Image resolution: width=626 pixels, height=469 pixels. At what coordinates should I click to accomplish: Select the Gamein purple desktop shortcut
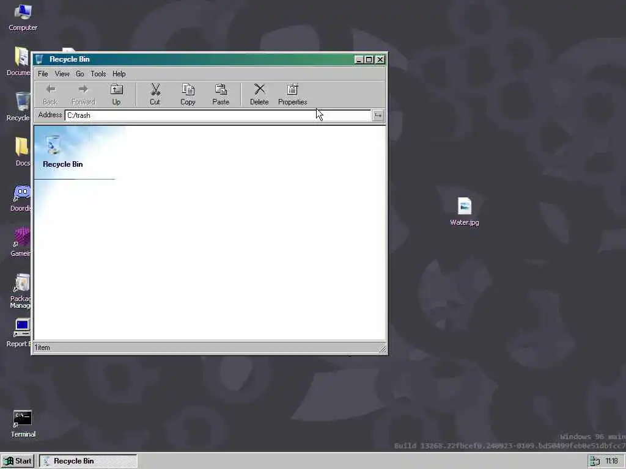[x=21, y=242]
